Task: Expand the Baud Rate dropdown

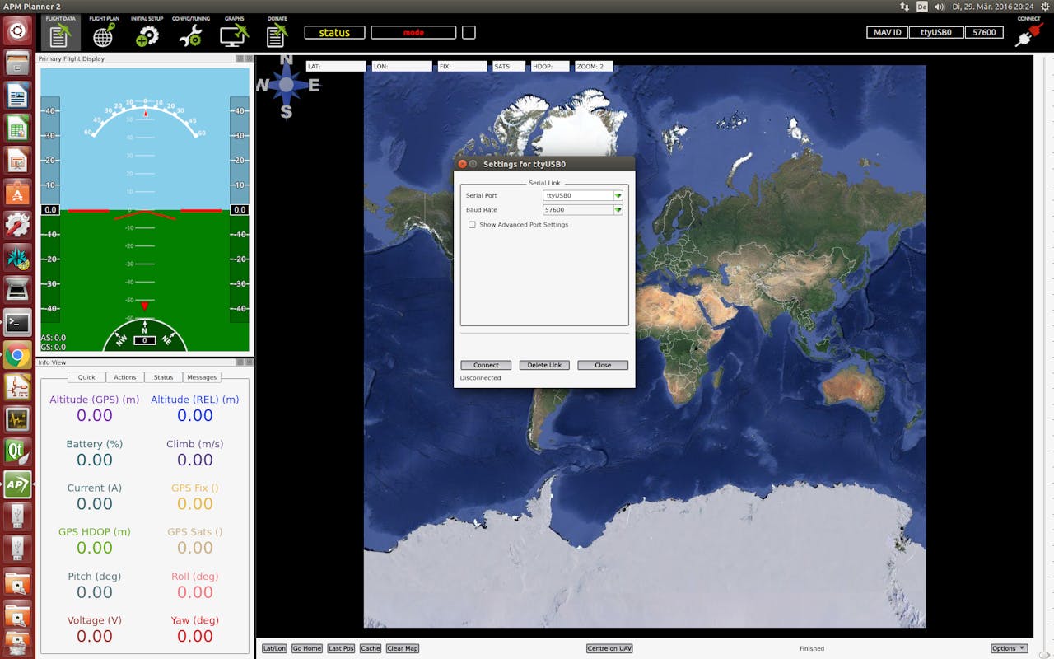Action: coord(618,210)
